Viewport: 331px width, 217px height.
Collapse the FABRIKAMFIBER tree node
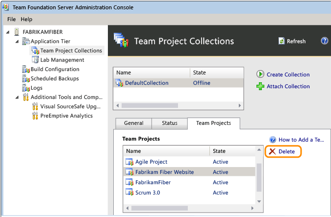(8, 32)
